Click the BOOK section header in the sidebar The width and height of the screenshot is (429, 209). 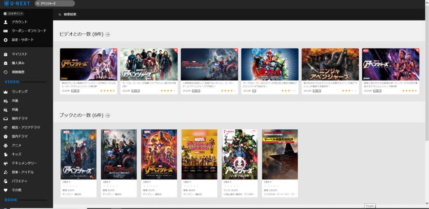11,200
